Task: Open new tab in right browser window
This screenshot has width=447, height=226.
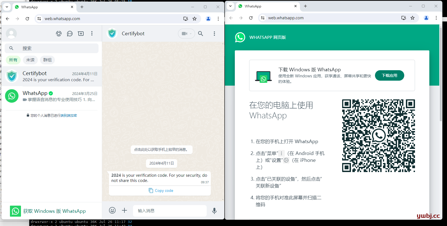Action: 305,6
